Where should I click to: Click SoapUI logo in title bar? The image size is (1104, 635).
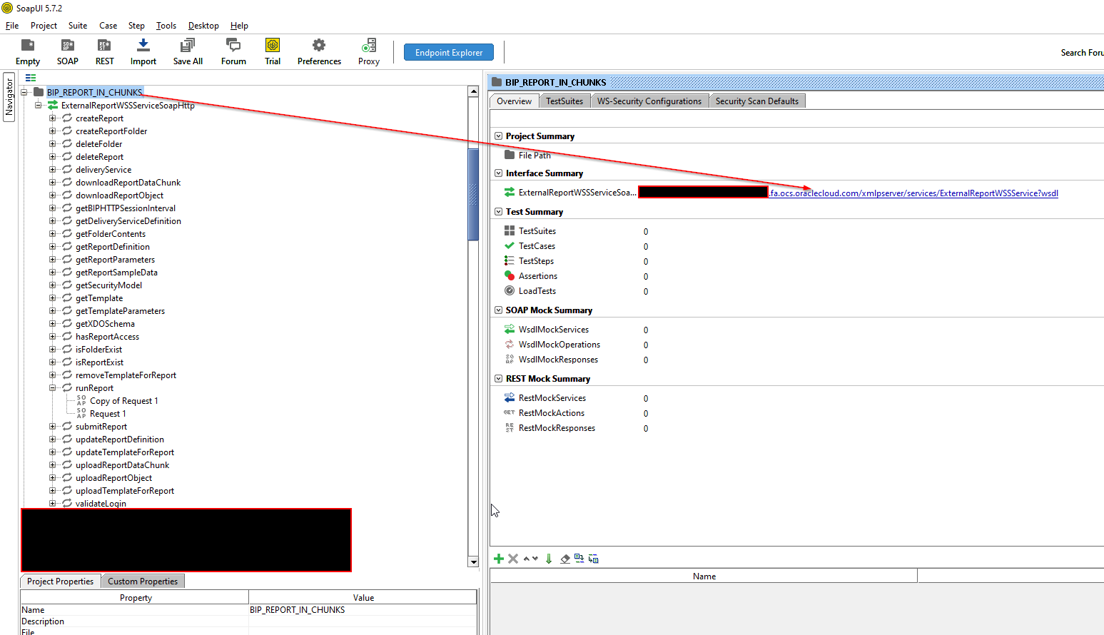7,8
